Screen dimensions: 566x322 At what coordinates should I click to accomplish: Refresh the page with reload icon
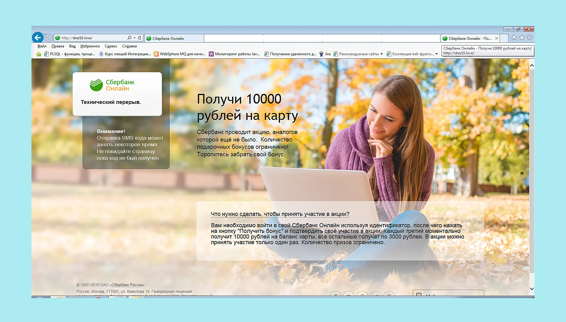point(140,38)
